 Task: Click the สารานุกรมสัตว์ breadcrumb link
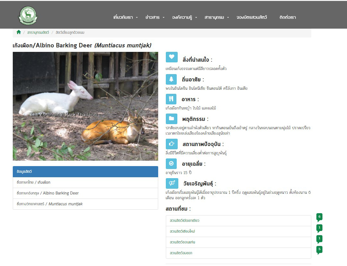[38, 32]
